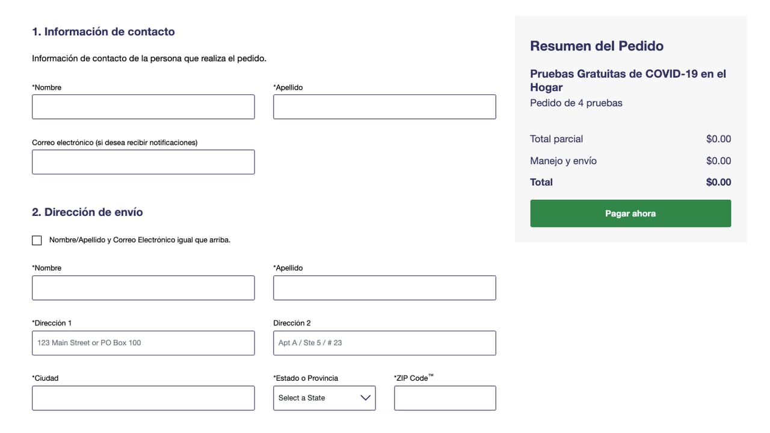Viewport: 770px width, 433px height.
Task: Click the Pedido de 4 pruebas text
Action: click(576, 103)
